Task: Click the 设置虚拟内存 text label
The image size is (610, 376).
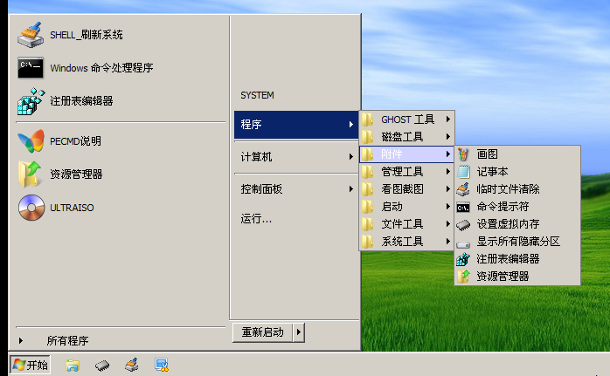Action: click(508, 224)
